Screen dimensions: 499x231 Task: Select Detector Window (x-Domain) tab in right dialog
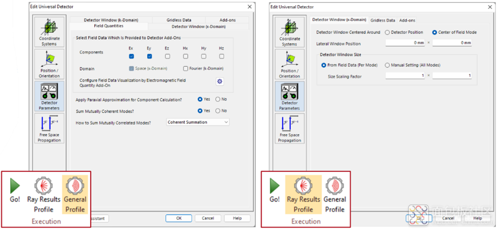click(339, 20)
